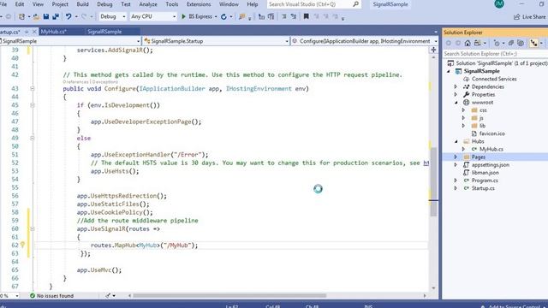The image size is (548, 308).
Task: Click the Find in Files toolbar icon
Action: click(241, 16)
